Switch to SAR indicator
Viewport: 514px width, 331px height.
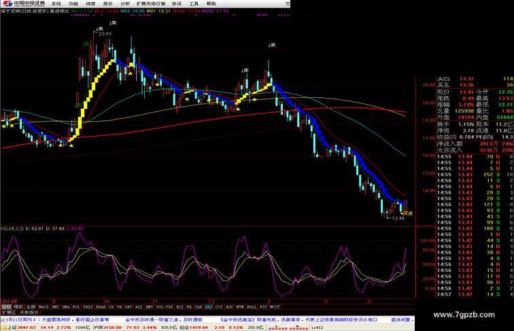click(x=199, y=307)
